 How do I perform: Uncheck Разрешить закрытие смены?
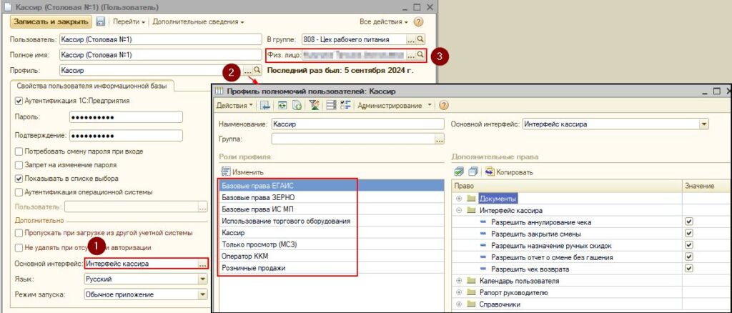pos(689,233)
